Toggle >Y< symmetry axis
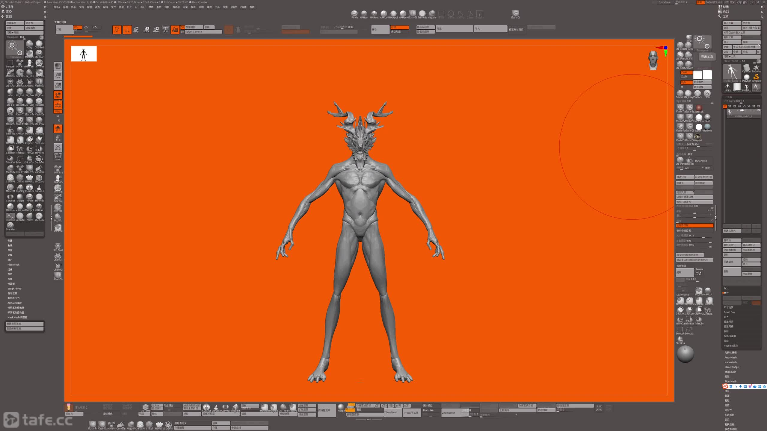Viewport: 767px width, 431px height. click(x=86, y=27)
